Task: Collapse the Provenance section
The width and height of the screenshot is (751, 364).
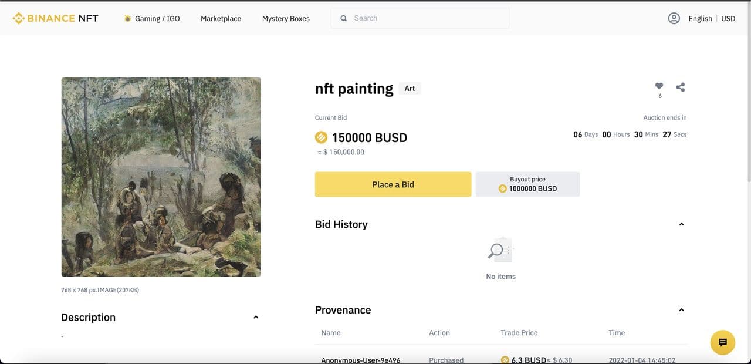Action: point(681,310)
